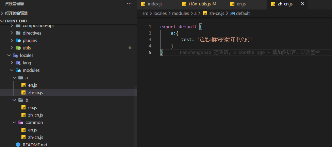Open en.js inside folder b
Viewport: 332px width, 147px height.
coord(32,107)
